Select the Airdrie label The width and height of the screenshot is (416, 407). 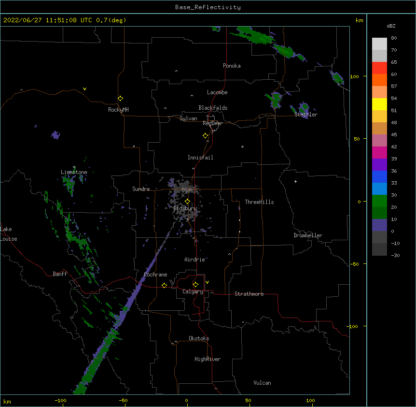pyautogui.click(x=194, y=260)
